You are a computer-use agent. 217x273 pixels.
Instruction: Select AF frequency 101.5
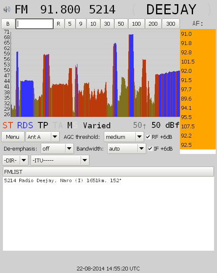tap(198, 62)
